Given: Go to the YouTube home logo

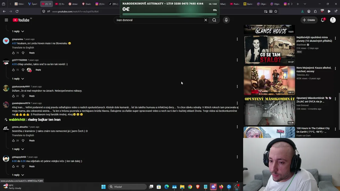Looking at the screenshot, I should tap(21, 20).
